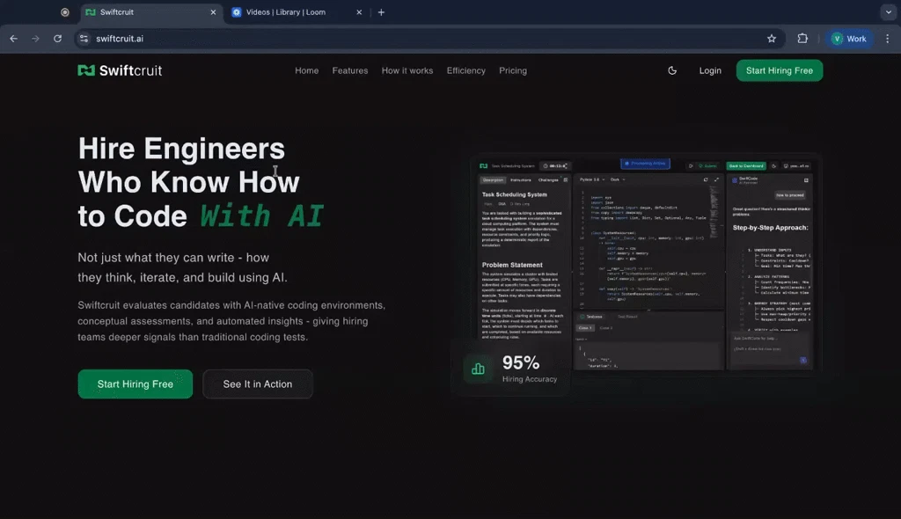Image resolution: width=901 pixels, height=519 pixels.
Task: Click the Swiftcruit logo icon in header
Action: tap(86, 70)
